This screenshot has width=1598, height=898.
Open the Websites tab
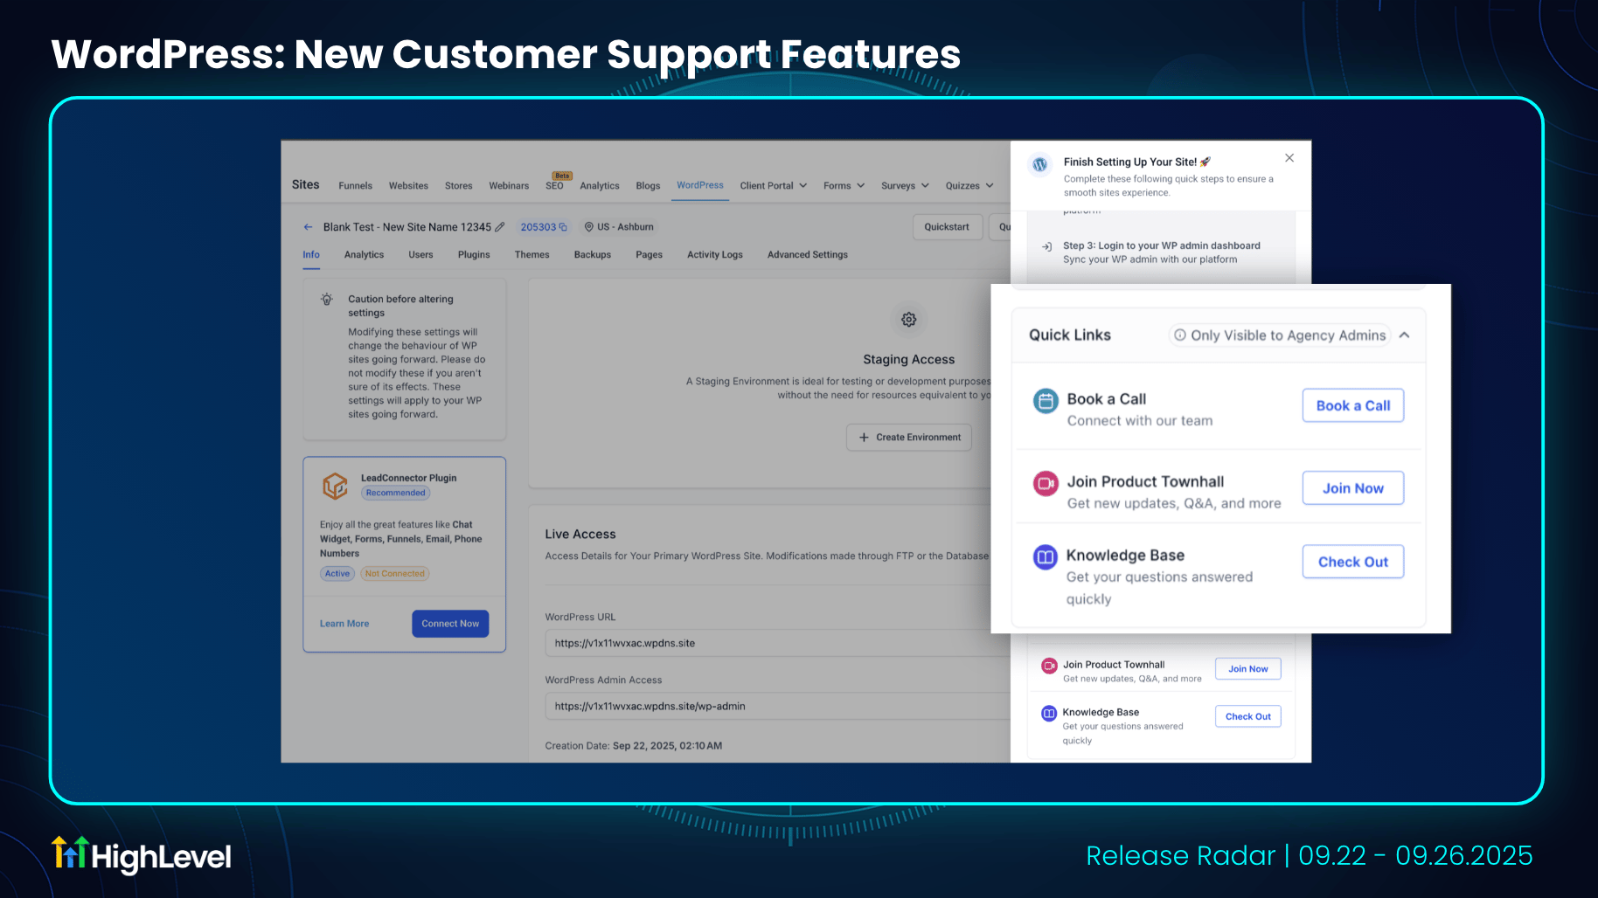(408, 186)
